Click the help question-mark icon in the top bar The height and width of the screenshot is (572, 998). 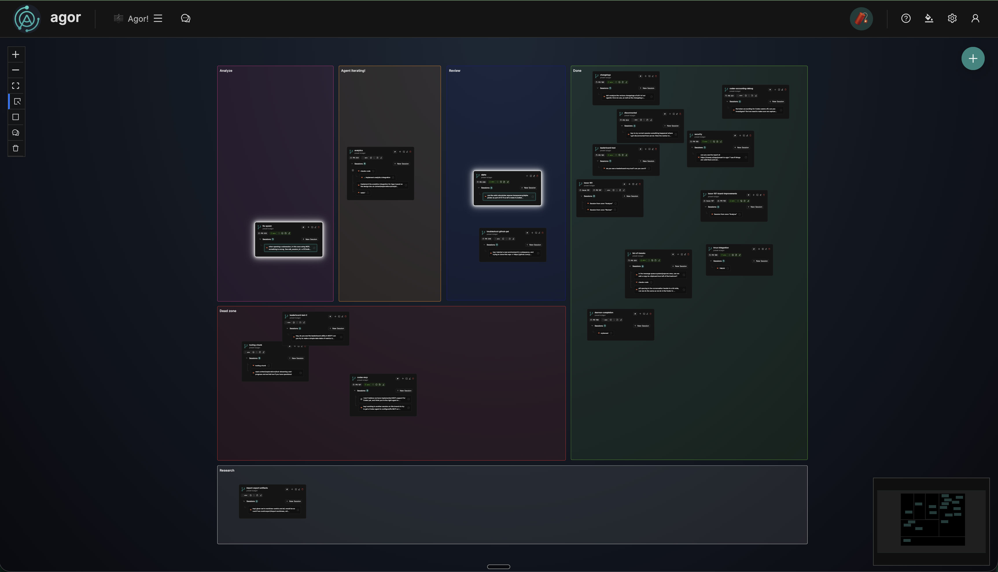pos(906,18)
